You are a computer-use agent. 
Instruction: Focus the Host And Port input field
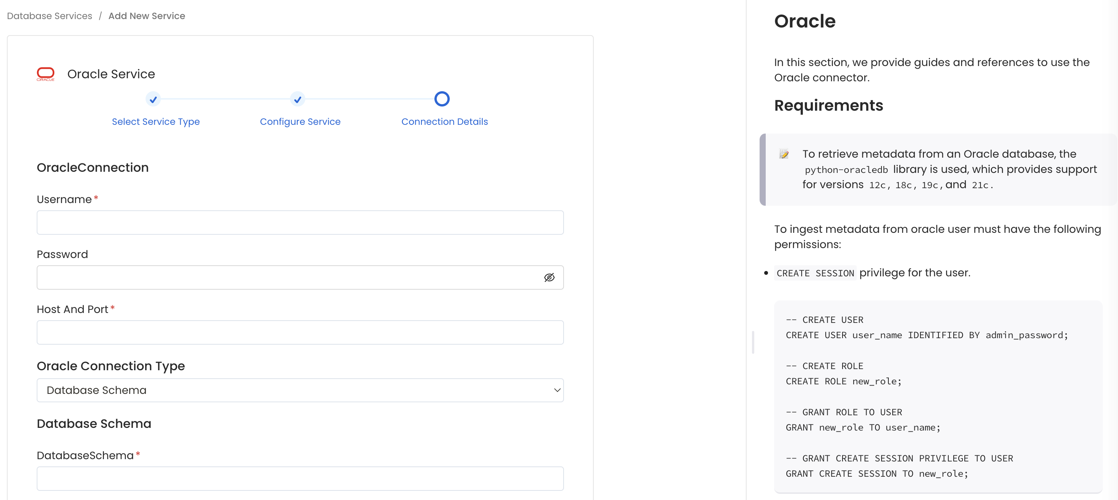click(x=300, y=332)
